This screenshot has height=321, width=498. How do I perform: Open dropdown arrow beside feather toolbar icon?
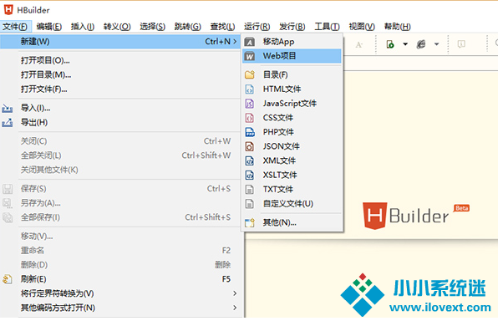(437, 44)
